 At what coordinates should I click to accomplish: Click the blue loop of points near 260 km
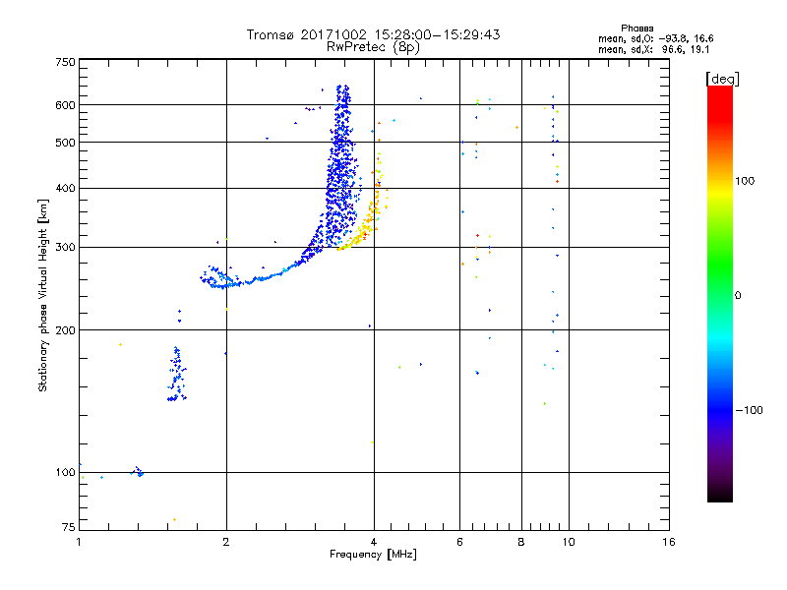coord(218,277)
